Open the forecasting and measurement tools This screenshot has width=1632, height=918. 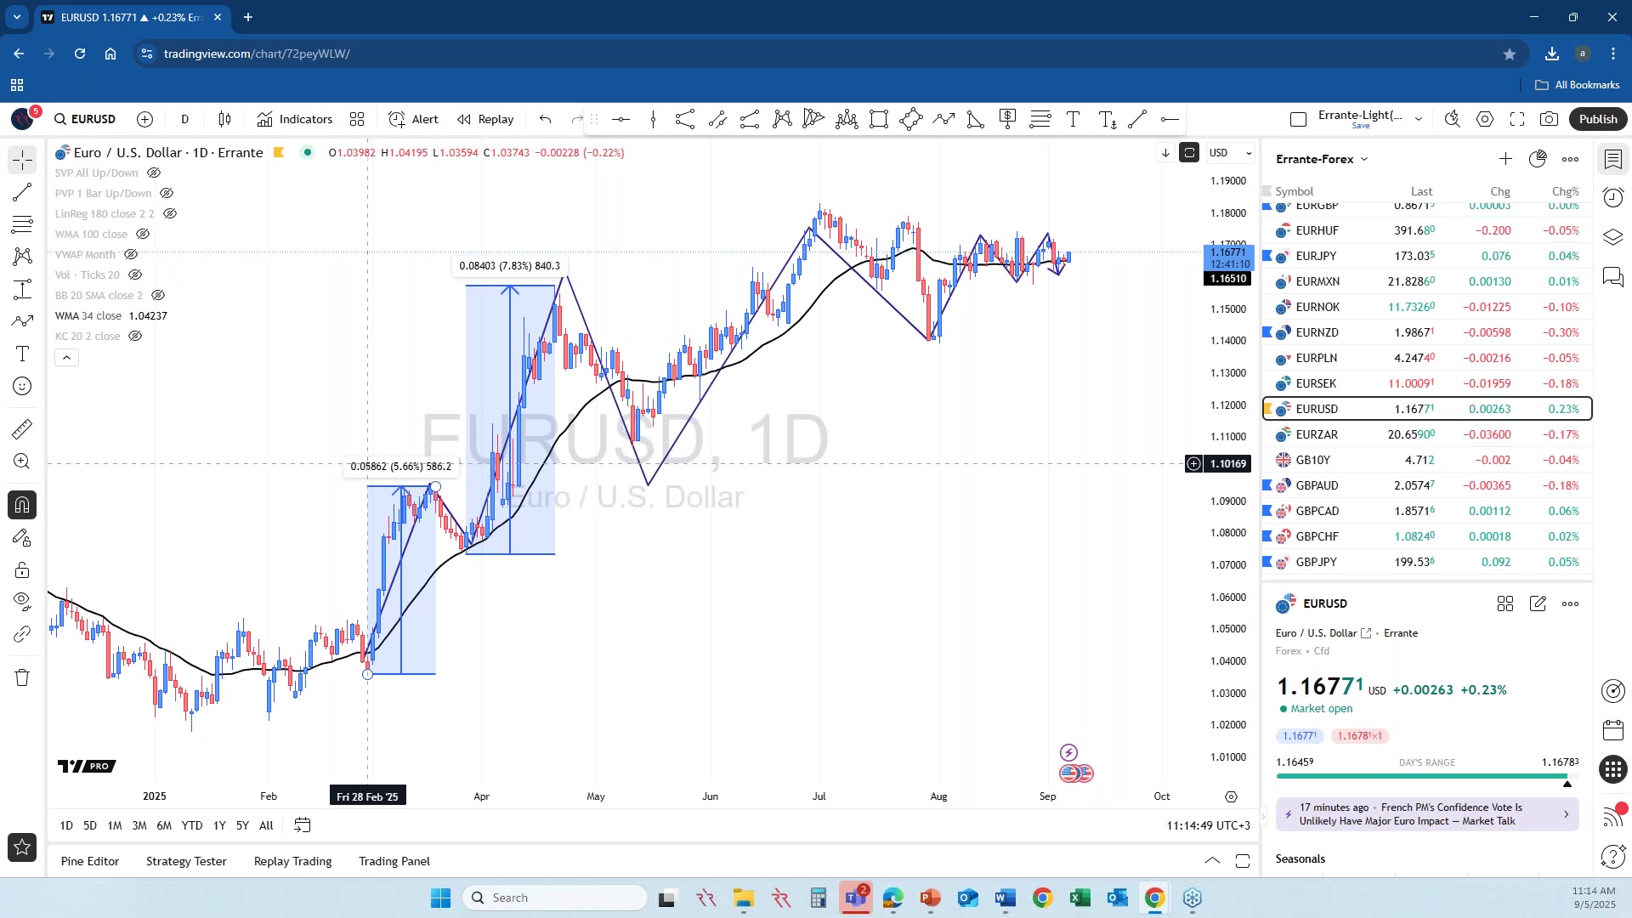22,289
